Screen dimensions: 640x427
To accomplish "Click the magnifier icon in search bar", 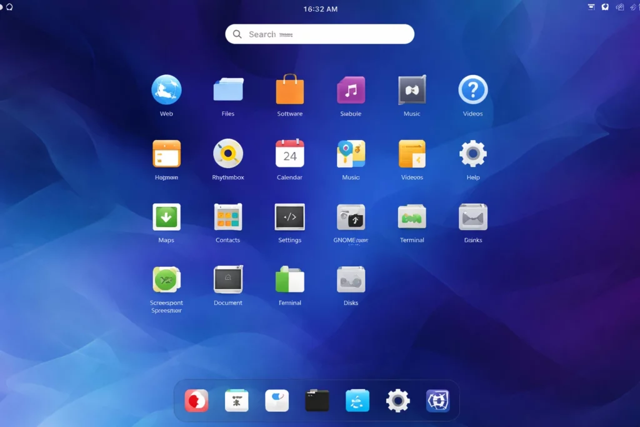I will tap(237, 34).
